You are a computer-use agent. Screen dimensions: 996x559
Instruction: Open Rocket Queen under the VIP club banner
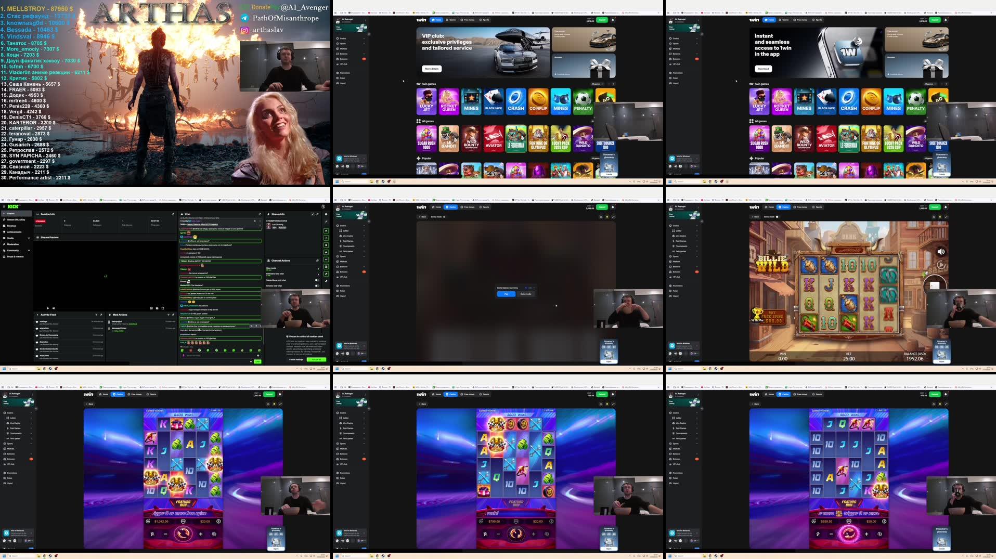(x=449, y=101)
